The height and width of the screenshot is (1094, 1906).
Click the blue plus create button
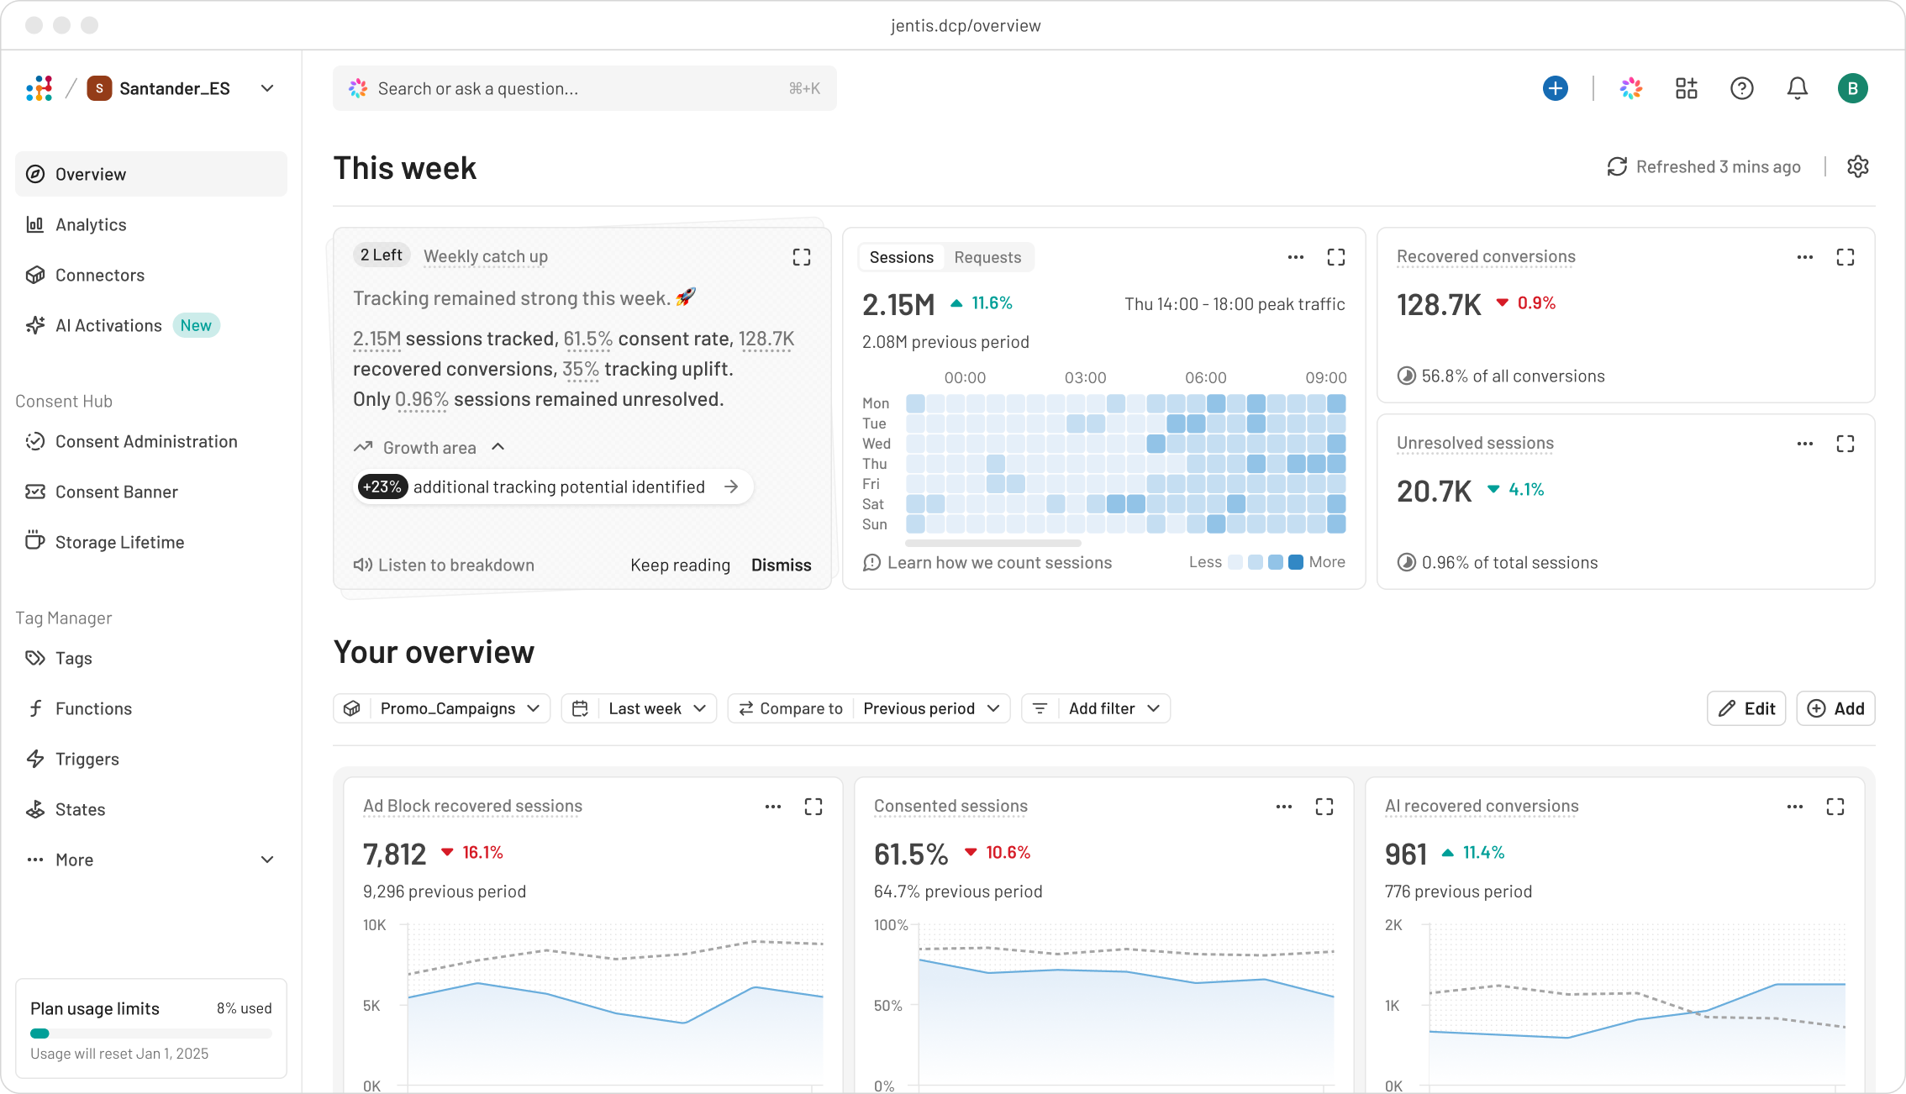[x=1556, y=88]
